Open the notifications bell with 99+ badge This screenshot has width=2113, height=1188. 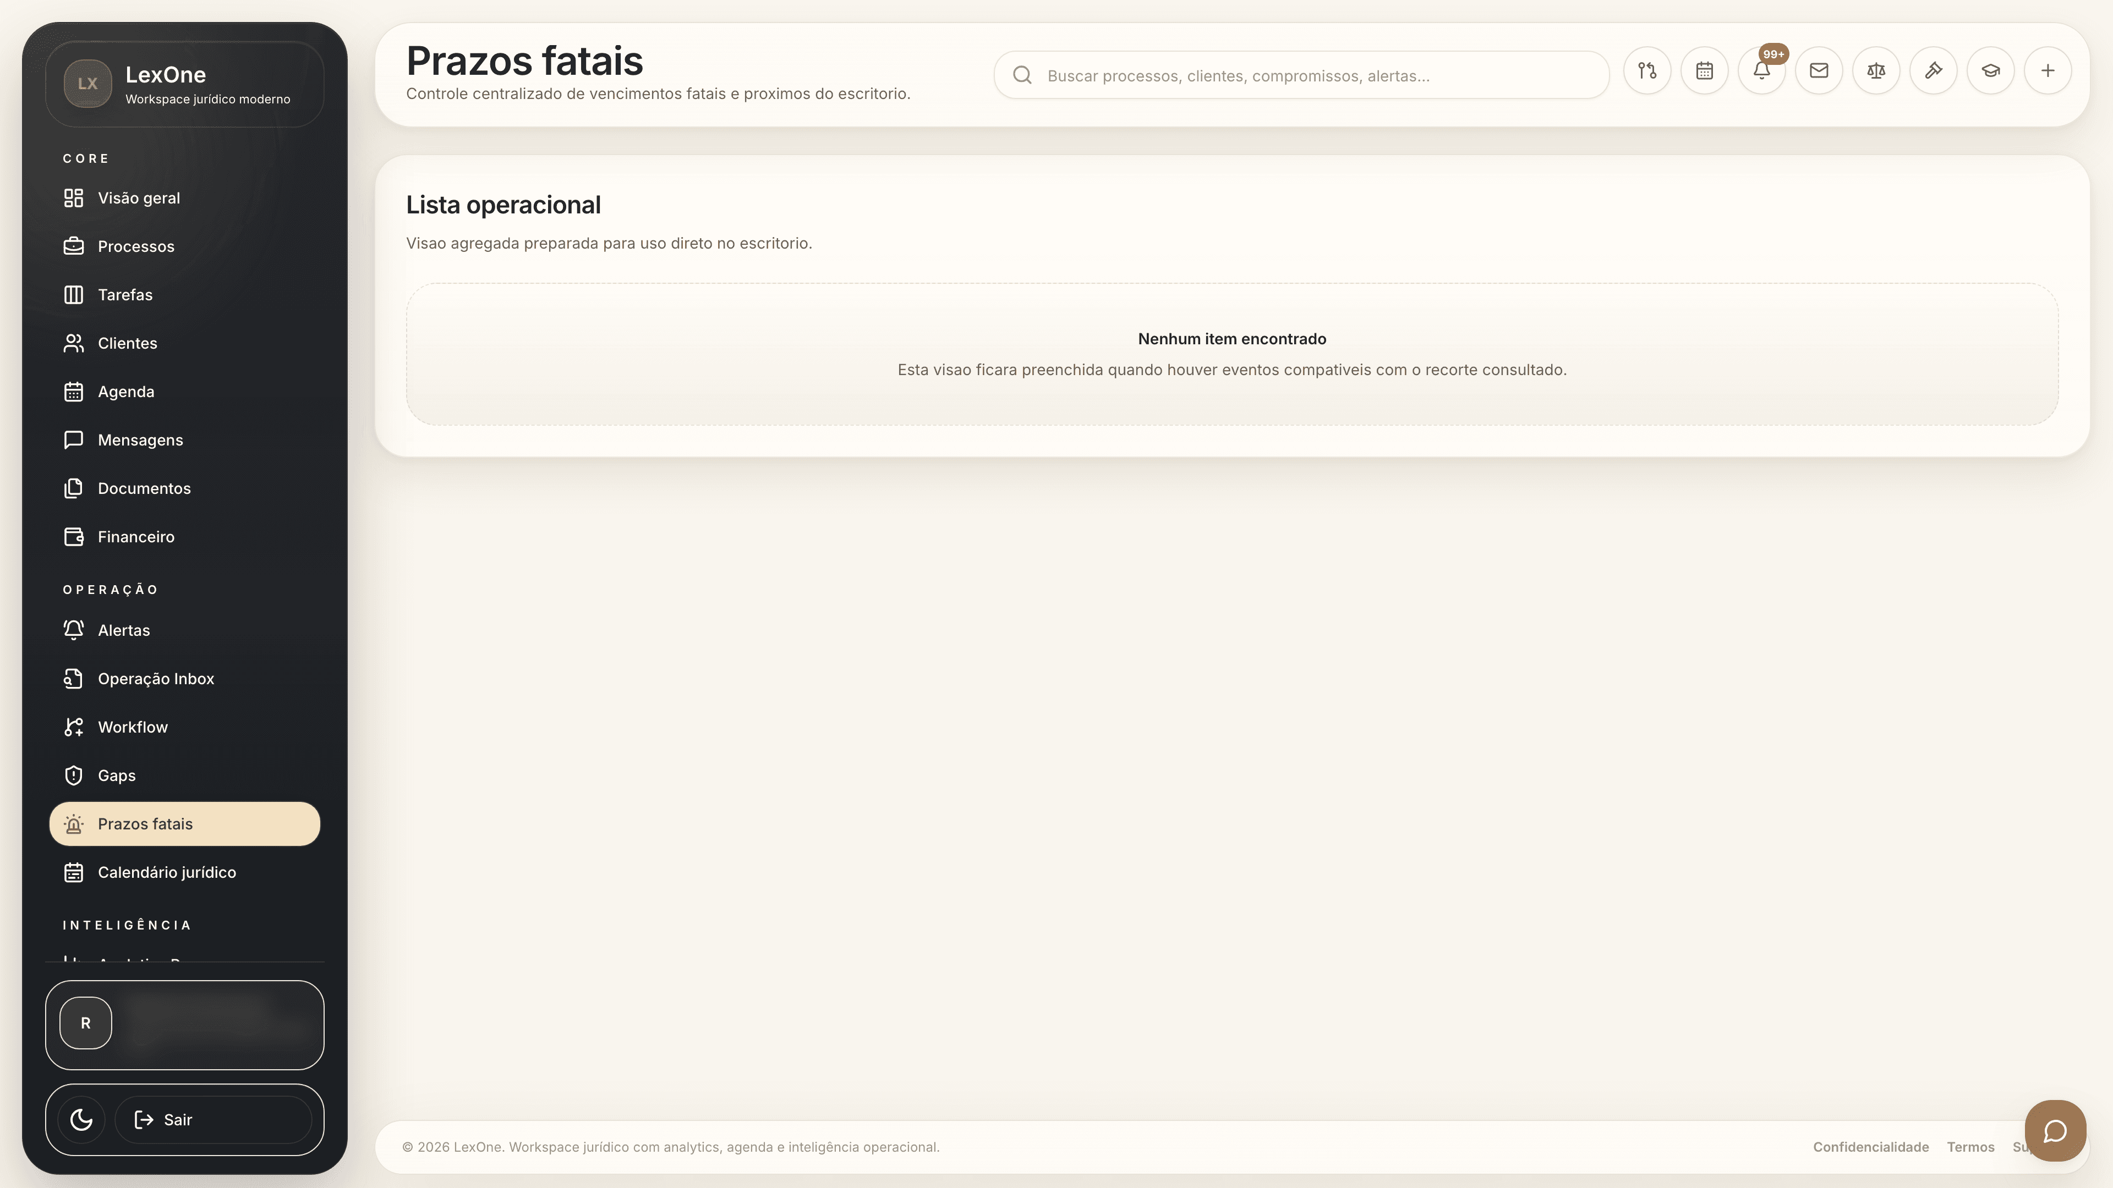click(x=1761, y=72)
